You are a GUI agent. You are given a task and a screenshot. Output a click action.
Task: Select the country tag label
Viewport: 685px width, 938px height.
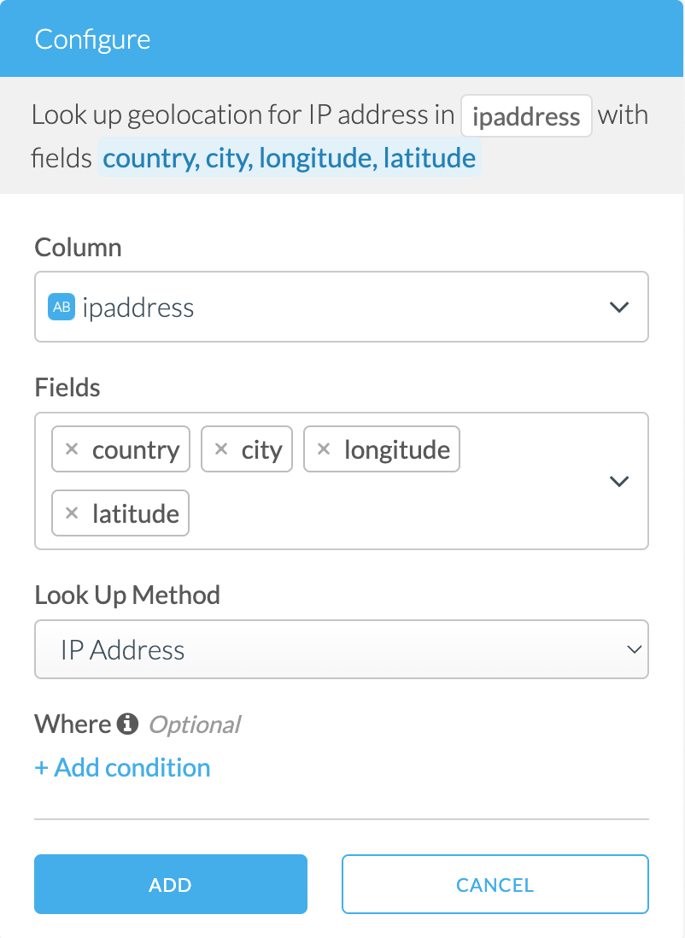pos(136,449)
